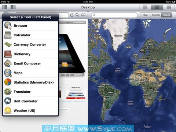This screenshot has height=132, width=176.
Task: Select the Map view tab
Action: [x=146, y=15]
